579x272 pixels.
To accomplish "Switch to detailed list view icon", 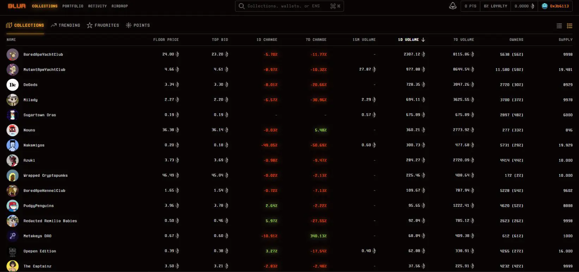I will (x=569, y=26).
